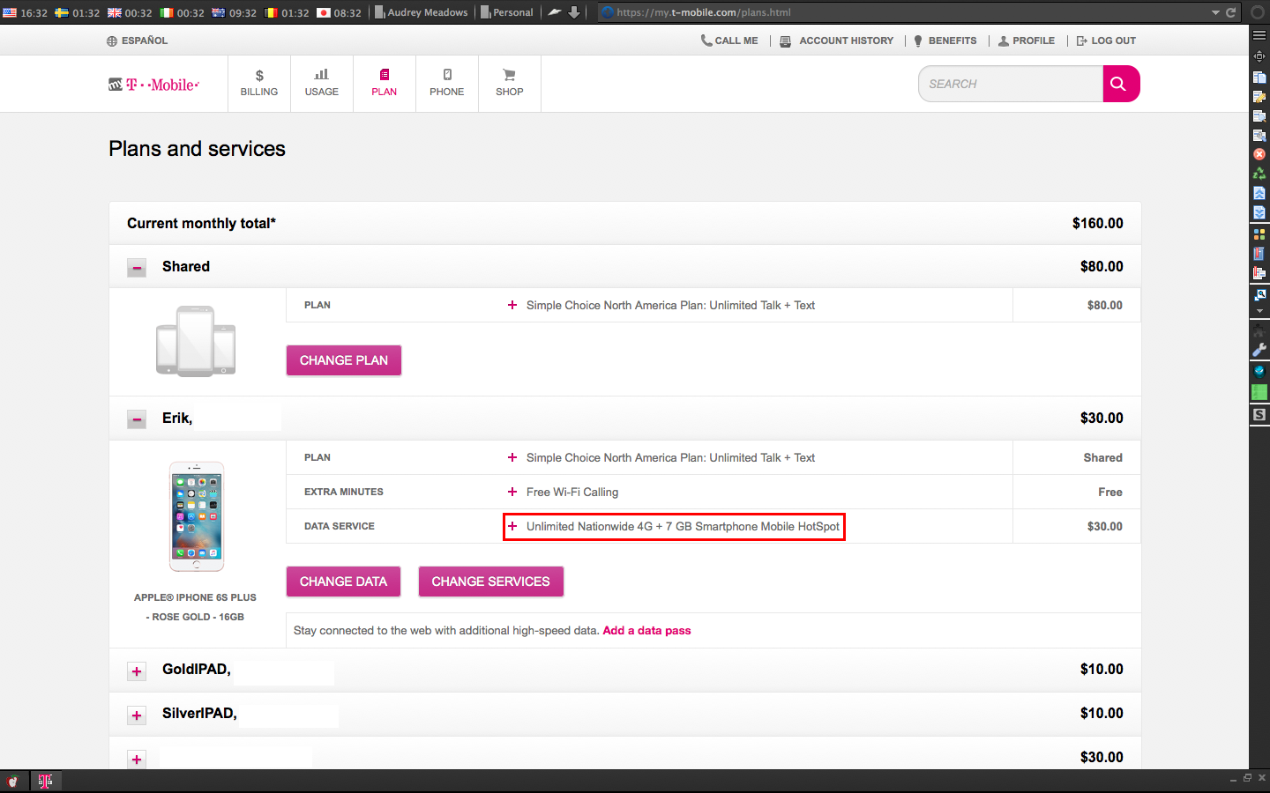This screenshot has height=793, width=1270.
Task: Select the Plan tab
Action: pos(385,84)
